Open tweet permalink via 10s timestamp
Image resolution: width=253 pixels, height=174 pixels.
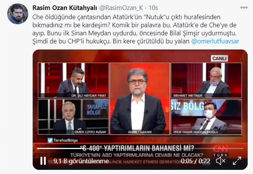click(153, 8)
